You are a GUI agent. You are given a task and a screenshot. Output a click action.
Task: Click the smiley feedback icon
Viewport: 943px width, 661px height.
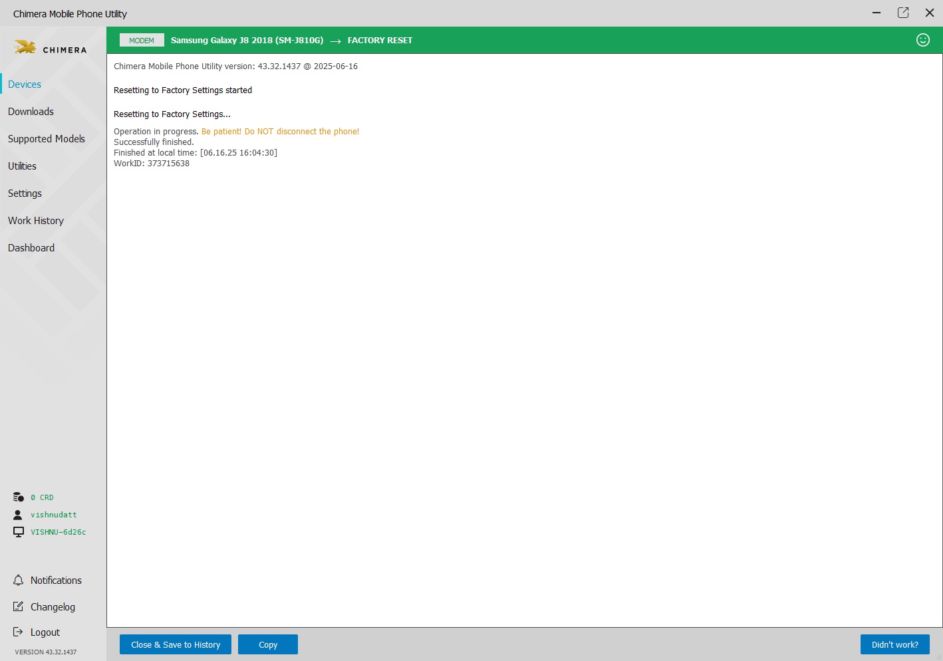pyautogui.click(x=923, y=40)
